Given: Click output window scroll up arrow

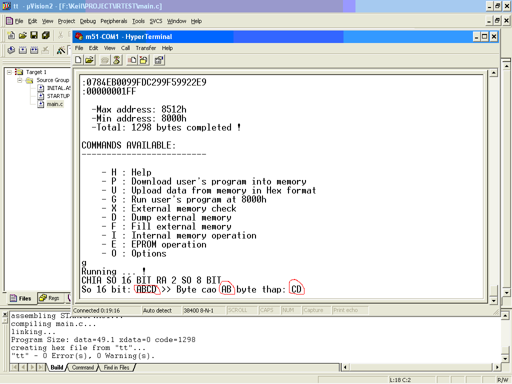Looking at the screenshot, I should [x=505, y=315].
